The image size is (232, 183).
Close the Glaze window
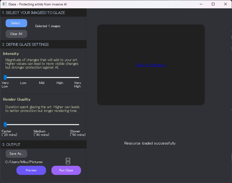pyautogui.click(x=226, y=4)
